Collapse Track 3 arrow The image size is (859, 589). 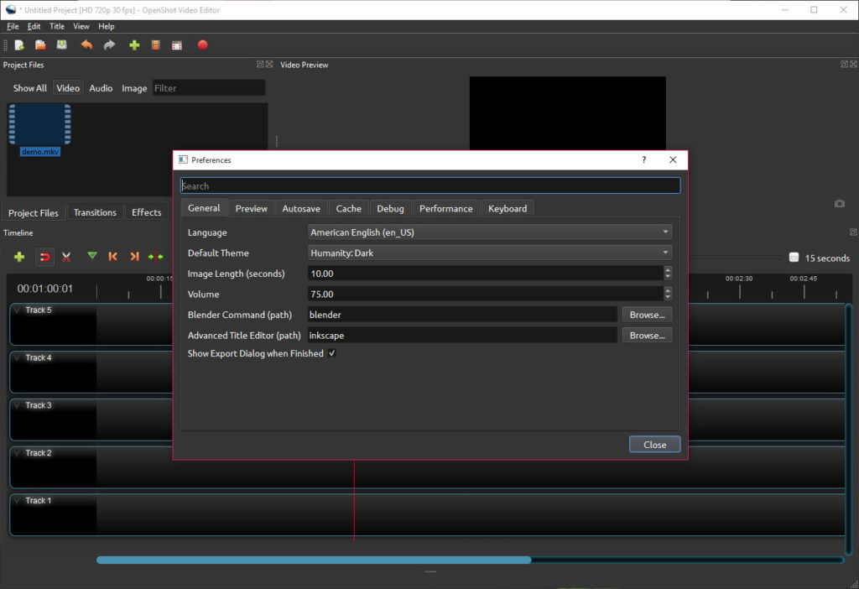coord(18,405)
